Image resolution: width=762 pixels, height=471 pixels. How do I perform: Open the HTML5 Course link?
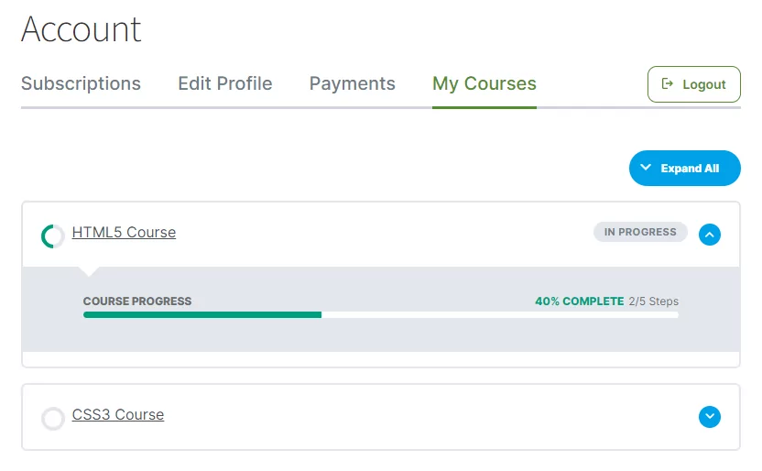point(124,233)
